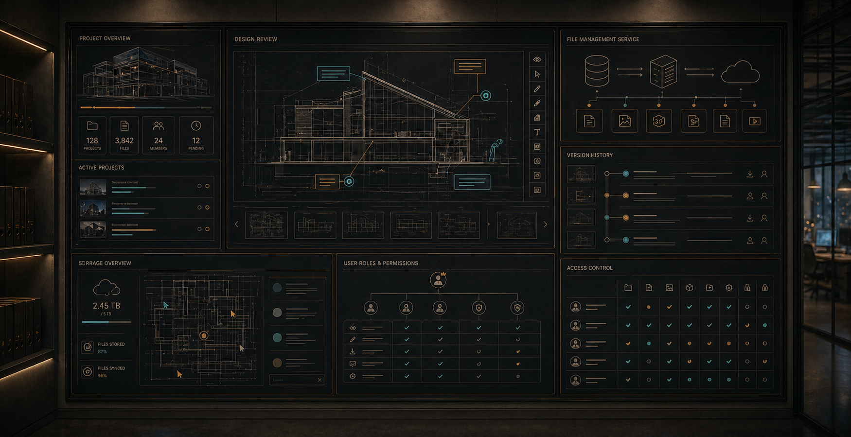
Task: Select the video play file type tile
Action: pos(754,121)
